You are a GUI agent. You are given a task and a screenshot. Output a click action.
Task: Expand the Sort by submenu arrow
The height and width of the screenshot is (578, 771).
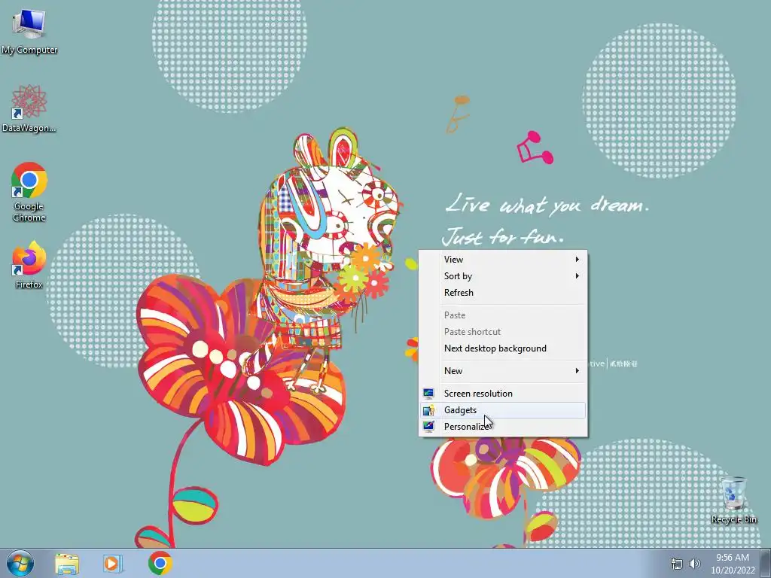(x=577, y=275)
